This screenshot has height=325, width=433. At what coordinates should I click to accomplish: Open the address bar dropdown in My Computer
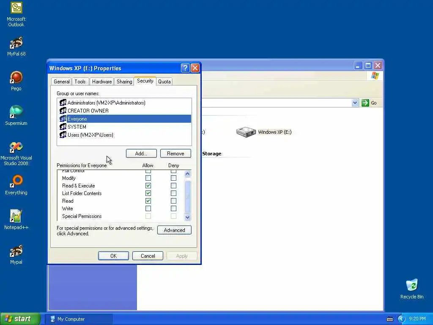(x=355, y=103)
